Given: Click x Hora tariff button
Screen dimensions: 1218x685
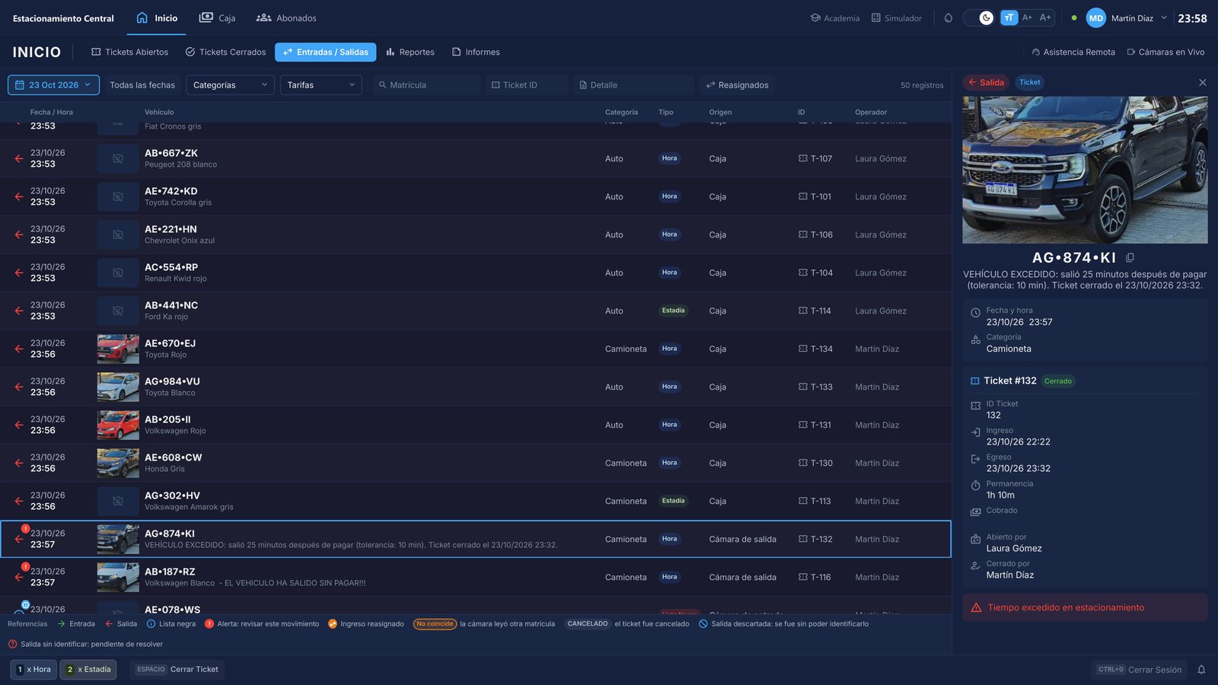Looking at the screenshot, I should point(33,670).
